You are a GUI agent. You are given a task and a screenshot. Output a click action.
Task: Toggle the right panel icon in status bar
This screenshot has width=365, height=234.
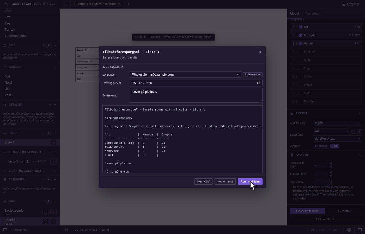[360, 230]
